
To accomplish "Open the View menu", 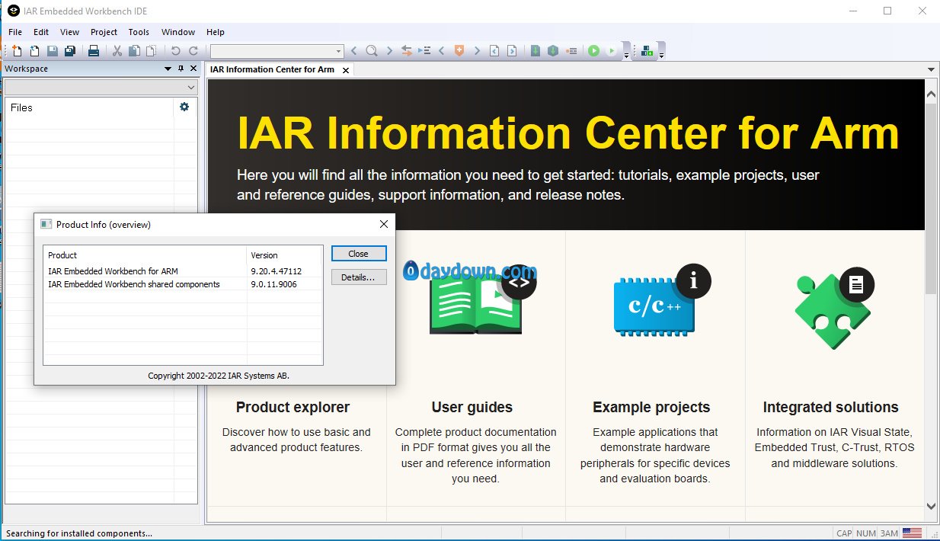I will (x=69, y=32).
